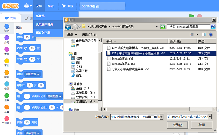Image resolution: width=219 pixels, height=135 pixels.
Task: Click the Scratch logo
Action: click(x=10, y=6)
